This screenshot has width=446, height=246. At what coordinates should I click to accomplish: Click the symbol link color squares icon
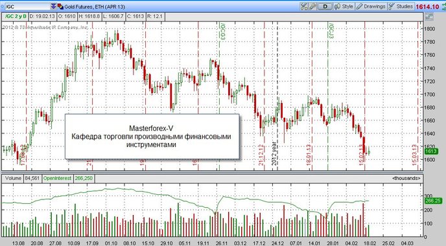pos(60,6)
